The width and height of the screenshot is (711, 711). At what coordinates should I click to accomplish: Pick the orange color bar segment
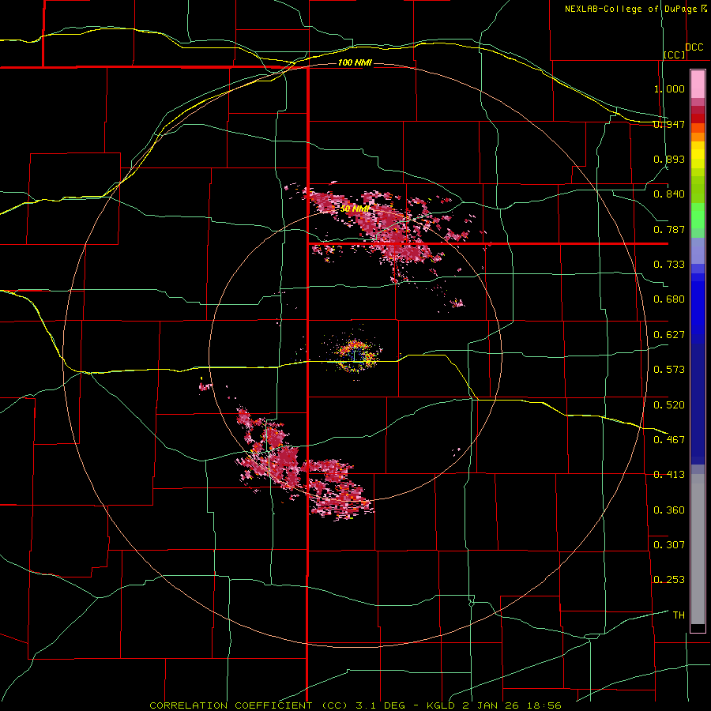coord(698,136)
